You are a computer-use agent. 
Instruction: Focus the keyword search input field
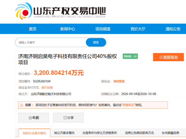click(x=51, y=42)
